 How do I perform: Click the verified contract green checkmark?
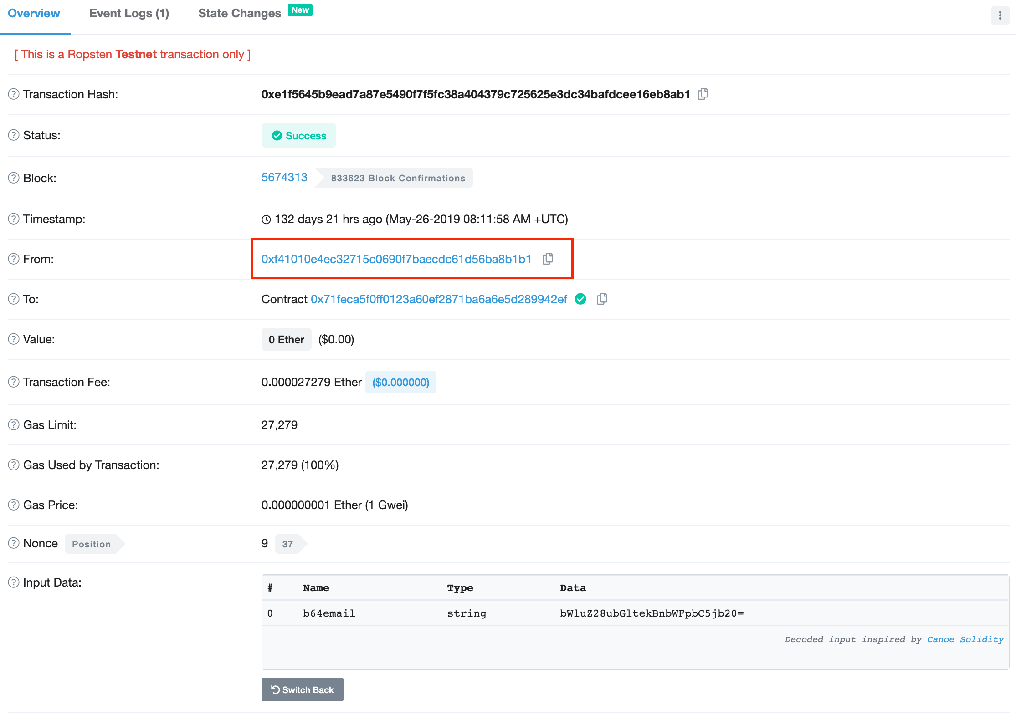coord(580,299)
